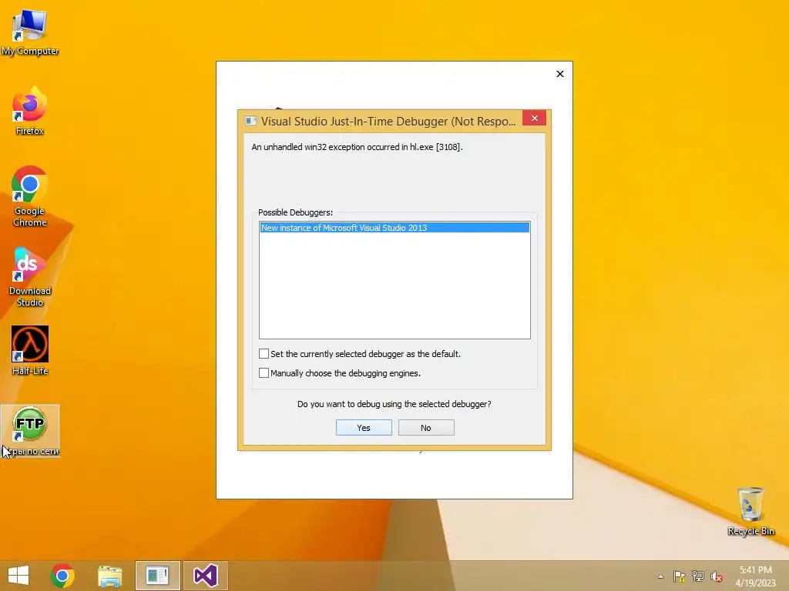Click No to decline debugging
The width and height of the screenshot is (789, 591).
coord(426,428)
